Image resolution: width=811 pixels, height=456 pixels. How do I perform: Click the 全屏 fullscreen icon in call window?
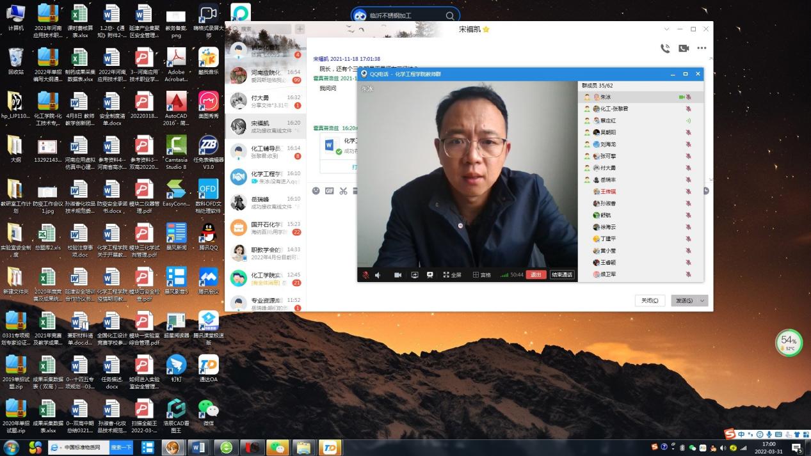pos(451,274)
